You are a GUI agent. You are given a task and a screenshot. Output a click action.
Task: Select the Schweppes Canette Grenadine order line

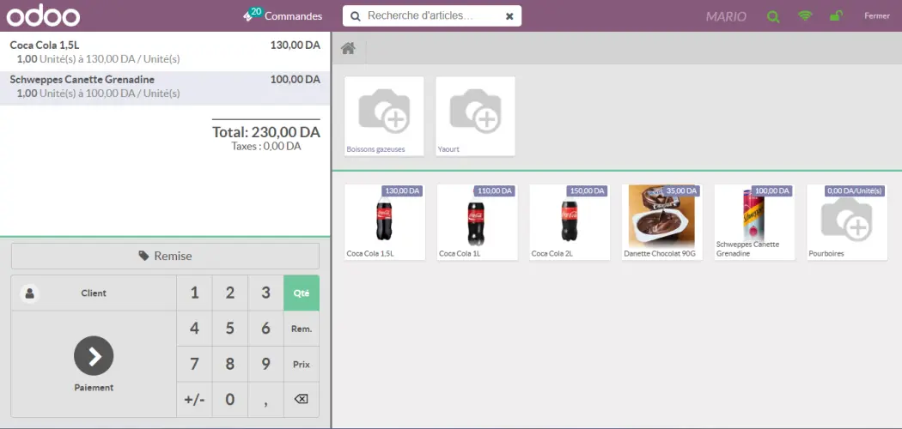165,88
